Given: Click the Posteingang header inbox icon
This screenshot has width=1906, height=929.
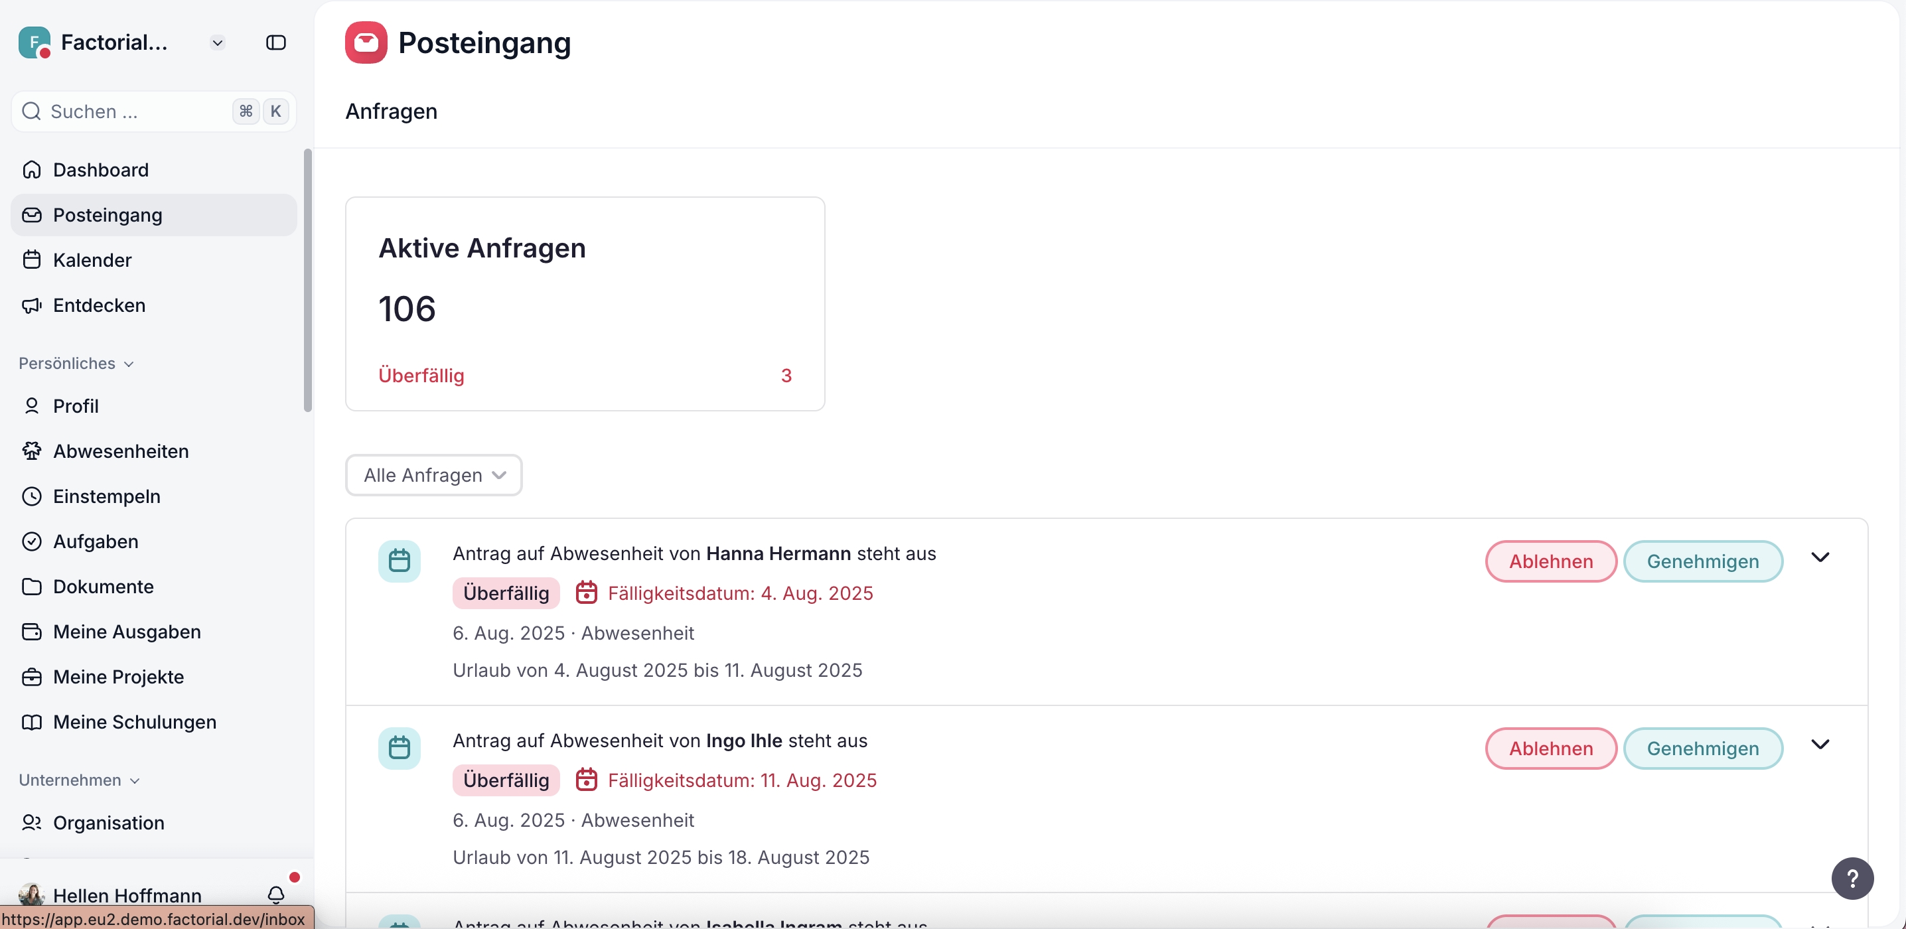Looking at the screenshot, I should point(366,43).
